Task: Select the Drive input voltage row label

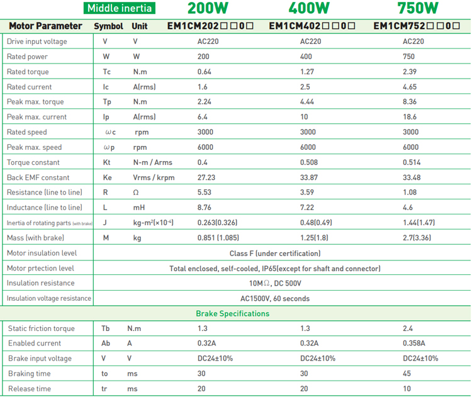Action: pos(37,42)
